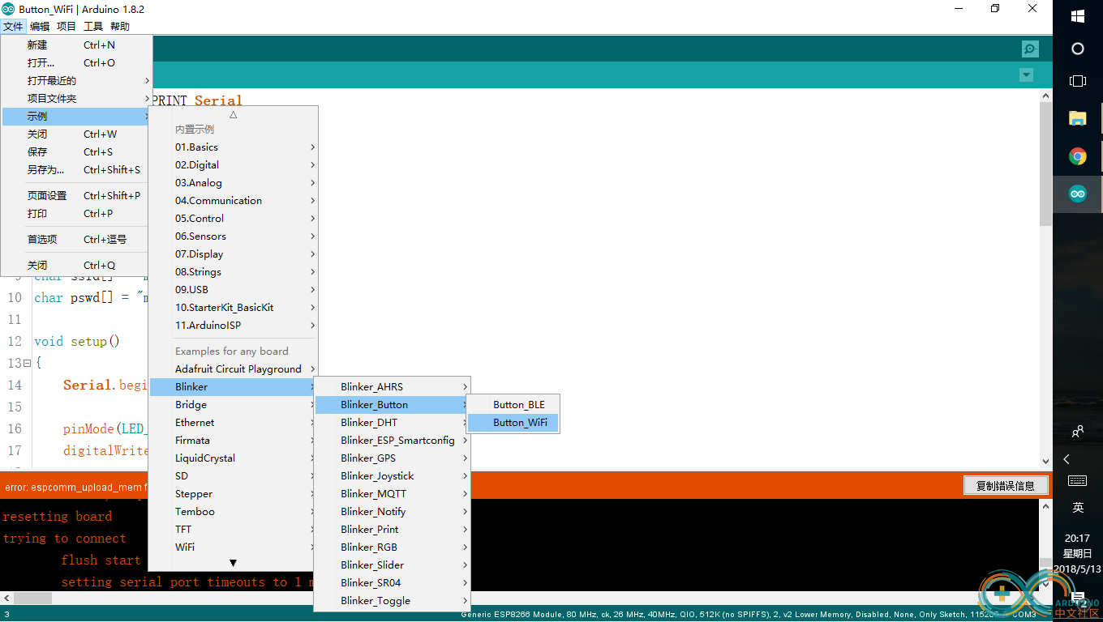Open Windows Start button
The width and height of the screenshot is (1103, 622).
point(1078,15)
